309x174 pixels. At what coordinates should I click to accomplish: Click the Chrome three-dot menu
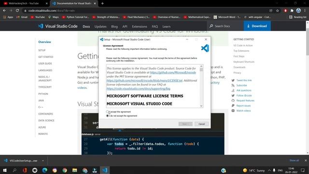[x=305, y=11]
